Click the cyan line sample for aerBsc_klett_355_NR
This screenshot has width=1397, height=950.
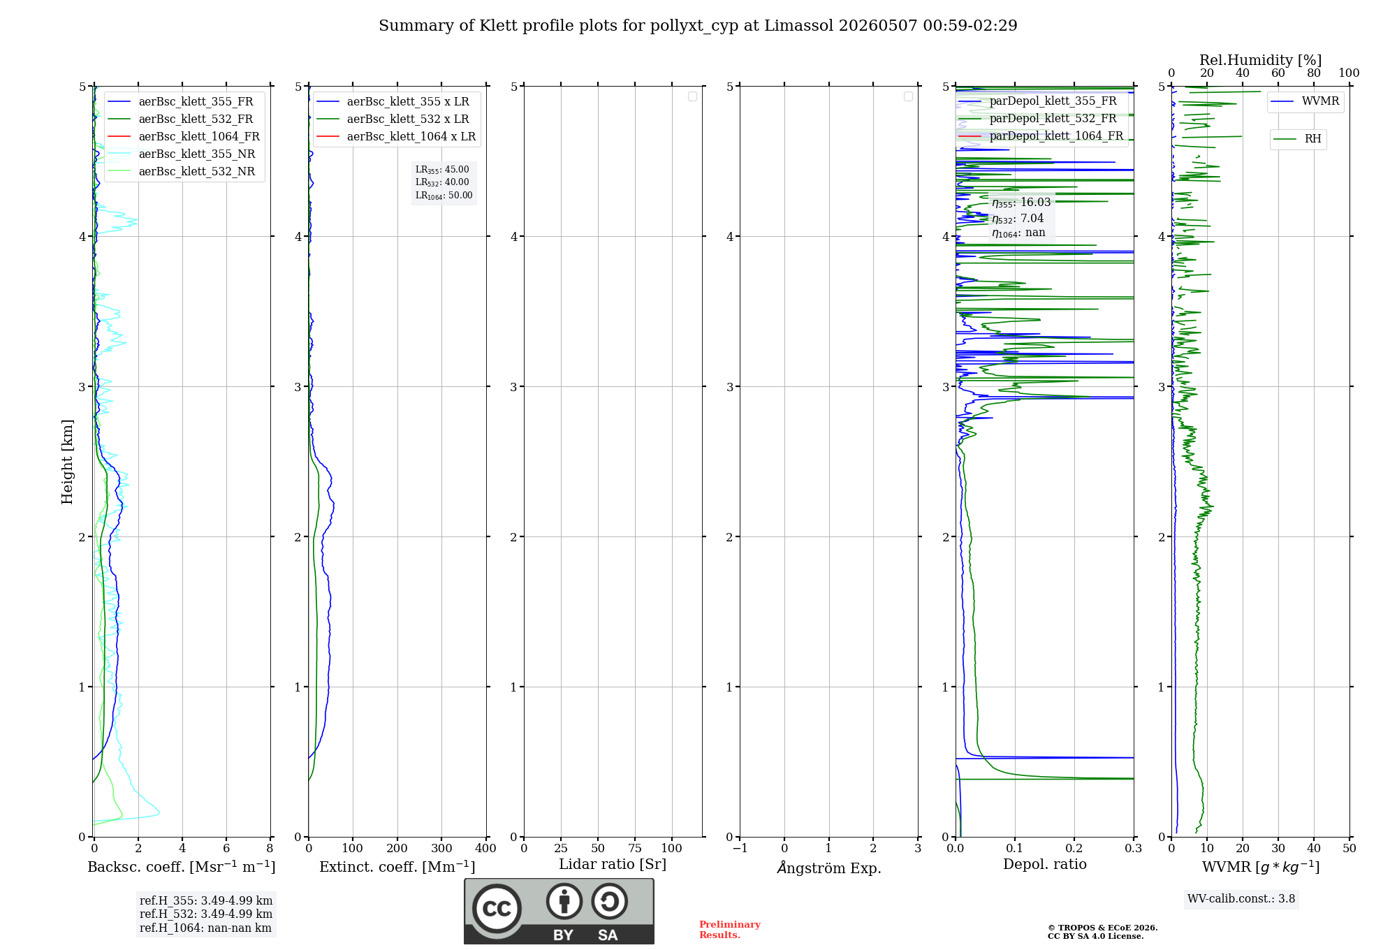click(x=119, y=154)
